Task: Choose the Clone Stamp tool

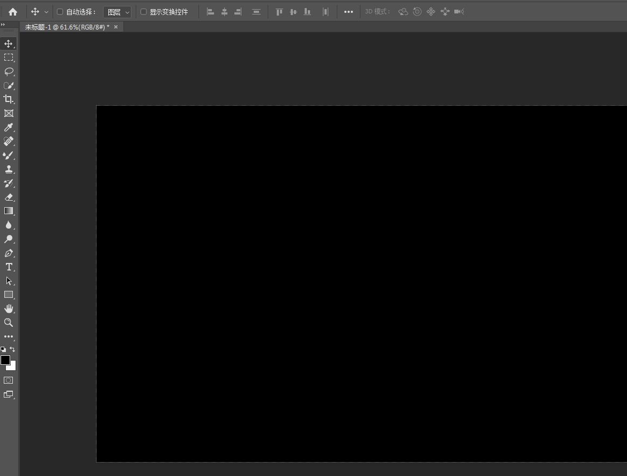Action: (x=9, y=169)
